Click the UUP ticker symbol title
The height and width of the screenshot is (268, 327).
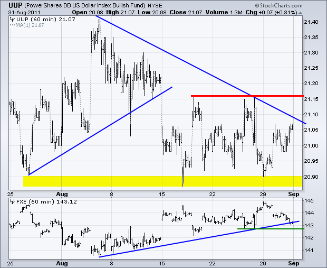[15, 5]
